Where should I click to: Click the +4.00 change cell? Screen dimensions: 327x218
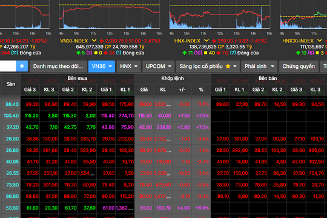(x=183, y=208)
